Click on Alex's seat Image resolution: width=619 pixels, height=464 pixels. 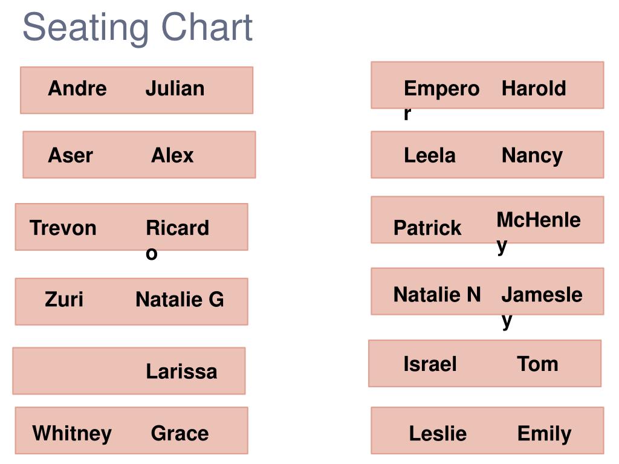[x=172, y=155]
